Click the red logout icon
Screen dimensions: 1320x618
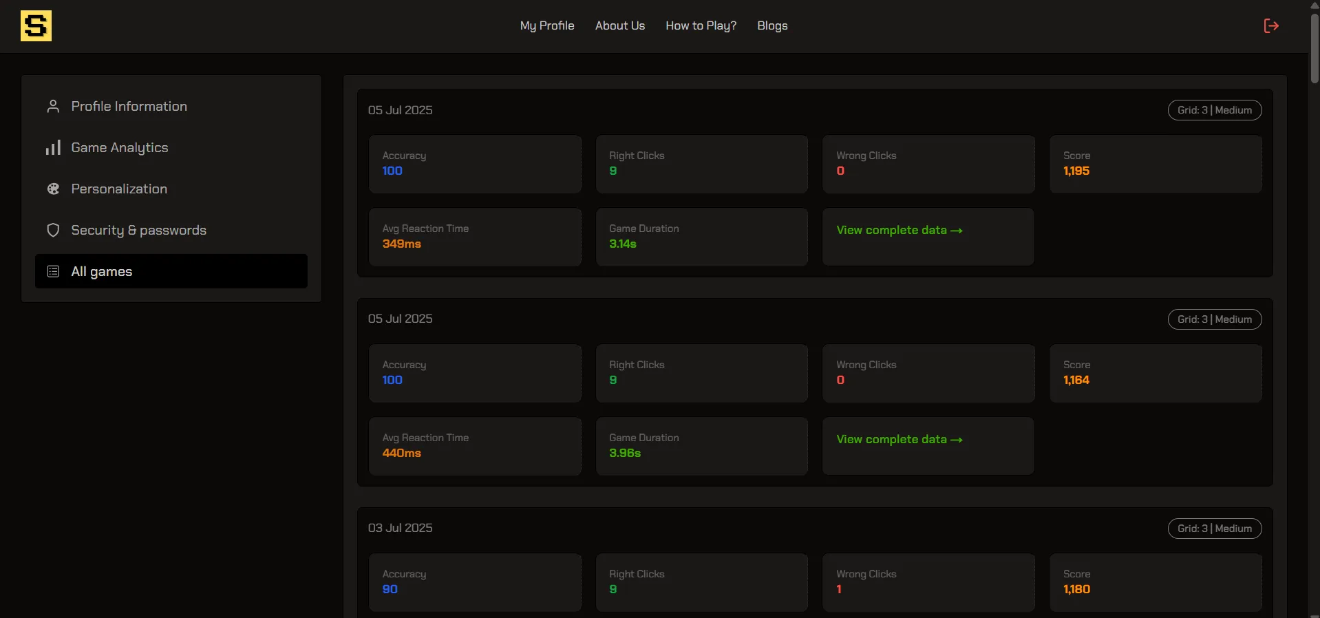pos(1271,25)
